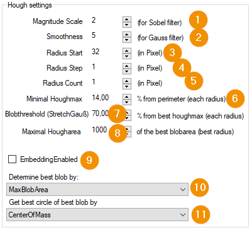Increase Smoothness value with up arrow
252x230 pixels.
pos(127,35)
